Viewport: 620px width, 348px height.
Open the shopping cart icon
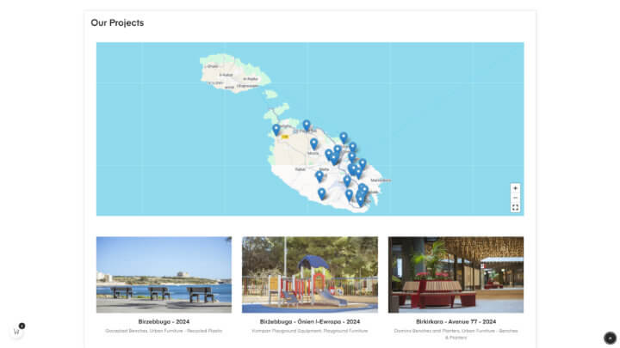[x=16, y=331]
